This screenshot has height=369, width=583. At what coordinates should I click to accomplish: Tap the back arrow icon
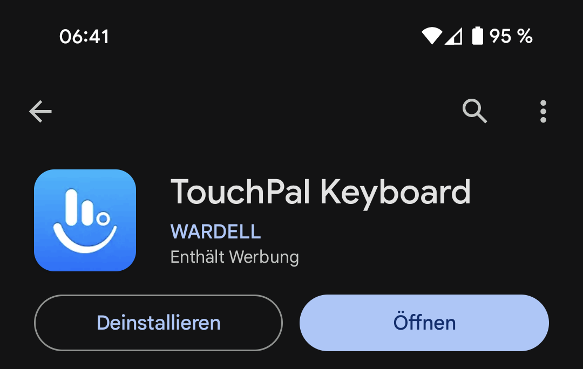point(40,111)
